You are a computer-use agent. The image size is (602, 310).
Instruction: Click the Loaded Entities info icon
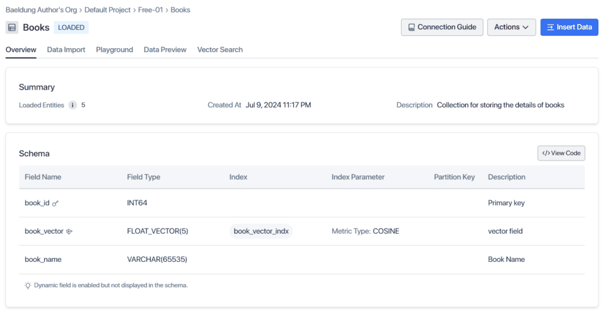(73, 105)
